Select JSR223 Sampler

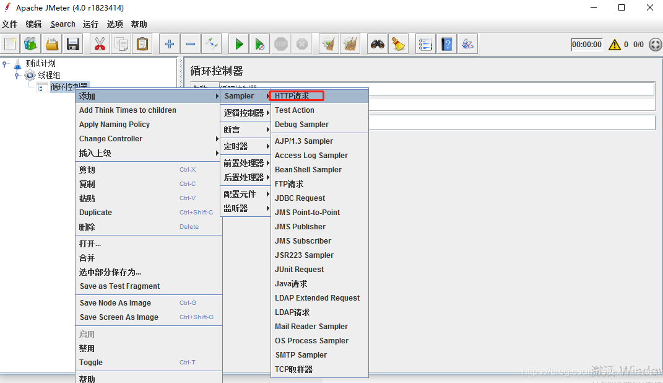point(319,255)
